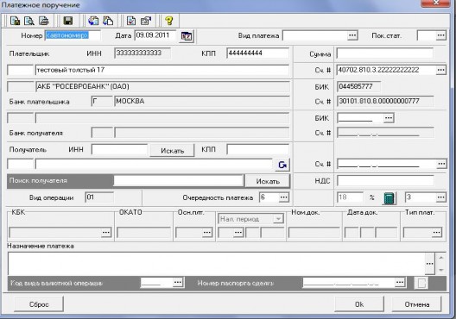Click the recipient ИНН input field
The width and height of the screenshot is (456, 319).
point(119,150)
